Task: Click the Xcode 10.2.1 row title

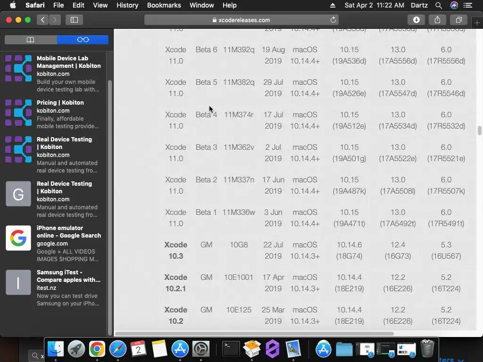Action: click(x=175, y=283)
